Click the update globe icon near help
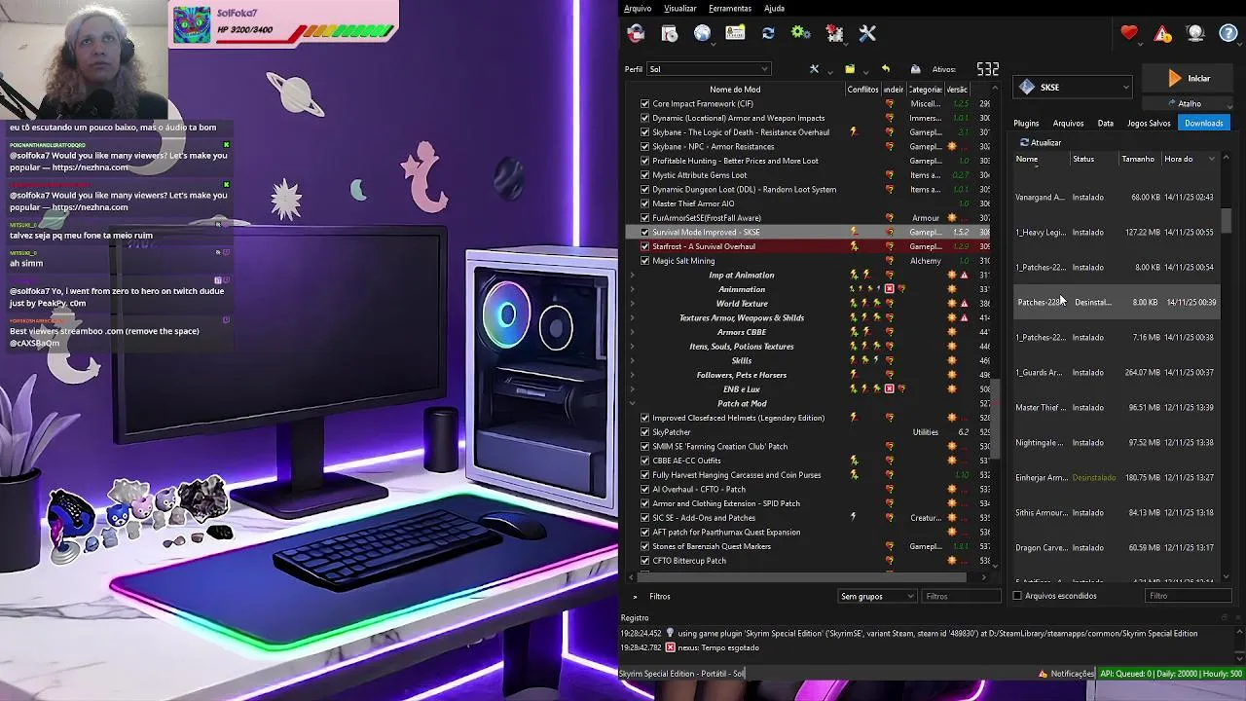The height and width of the screenshot is (701, 1246). pos(1195,33)
